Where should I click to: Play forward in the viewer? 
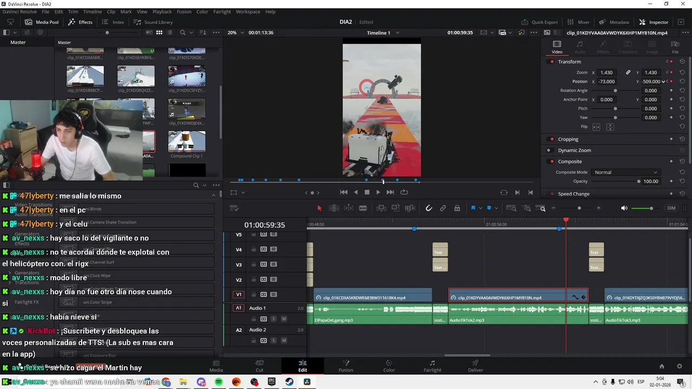pos(378,192)
